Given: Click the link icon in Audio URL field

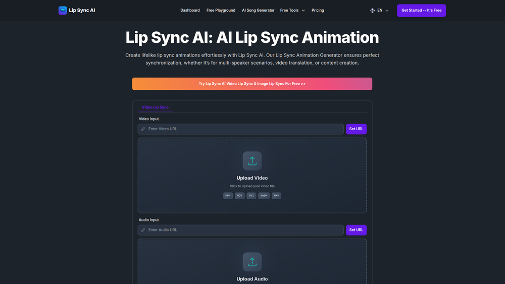Looking at the screenshot, I should [143, 230].
